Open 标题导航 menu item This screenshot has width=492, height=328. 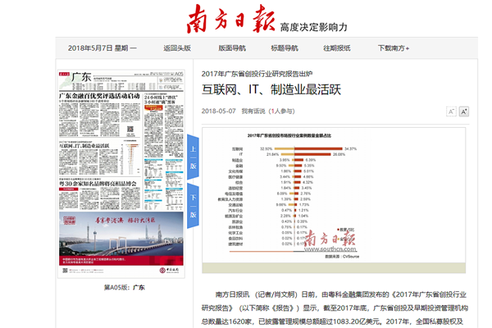tap(285, 48)
